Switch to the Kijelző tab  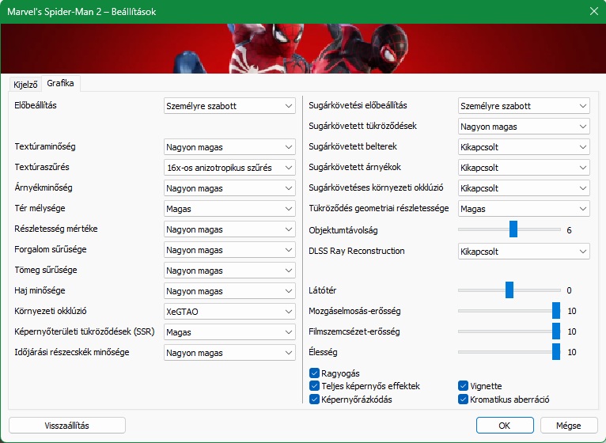25,85
